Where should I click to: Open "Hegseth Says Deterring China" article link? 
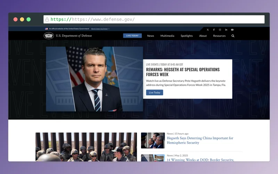click(200, 140)
